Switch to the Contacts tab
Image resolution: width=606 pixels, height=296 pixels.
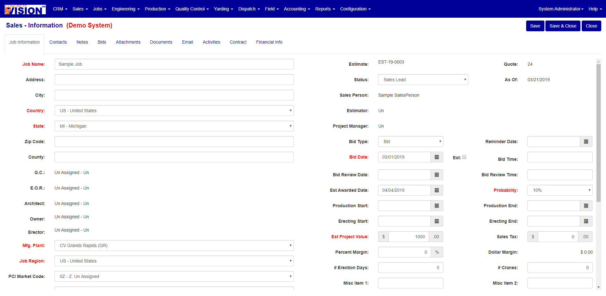58,42
